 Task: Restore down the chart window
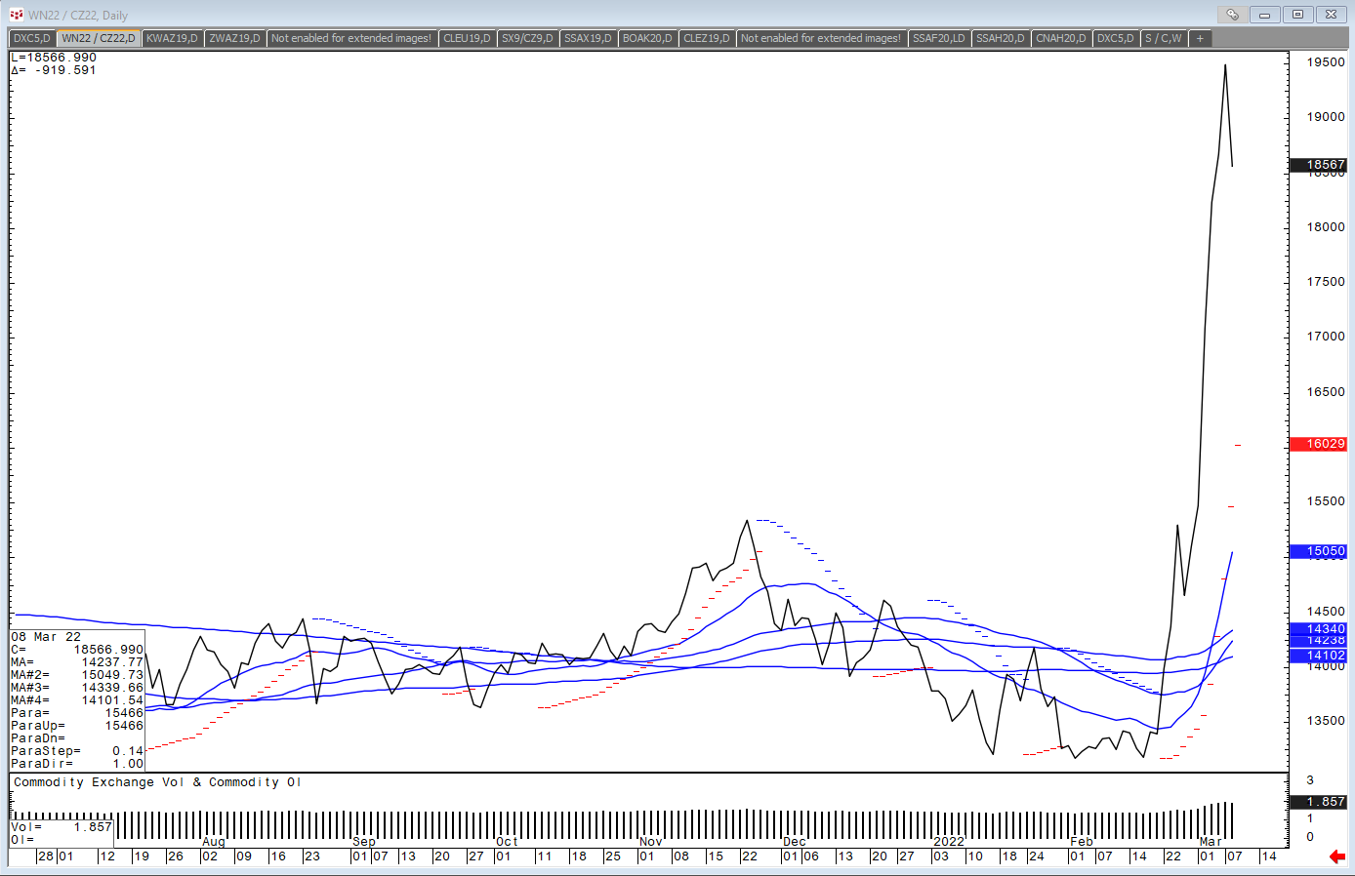[x=1297, y=15]
